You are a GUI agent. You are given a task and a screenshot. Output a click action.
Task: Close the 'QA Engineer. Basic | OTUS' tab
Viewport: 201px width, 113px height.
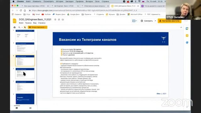[x=78, y=6]
